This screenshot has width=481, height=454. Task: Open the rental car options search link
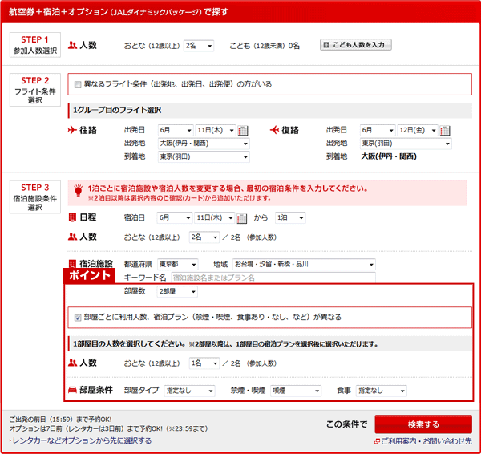tap(80, 440)
